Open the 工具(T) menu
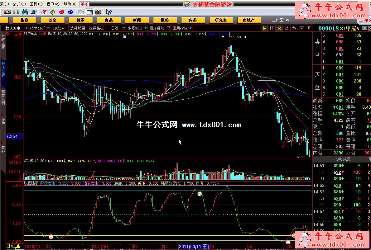This screenshot has width=371, height=250. [x=36, y=4]
